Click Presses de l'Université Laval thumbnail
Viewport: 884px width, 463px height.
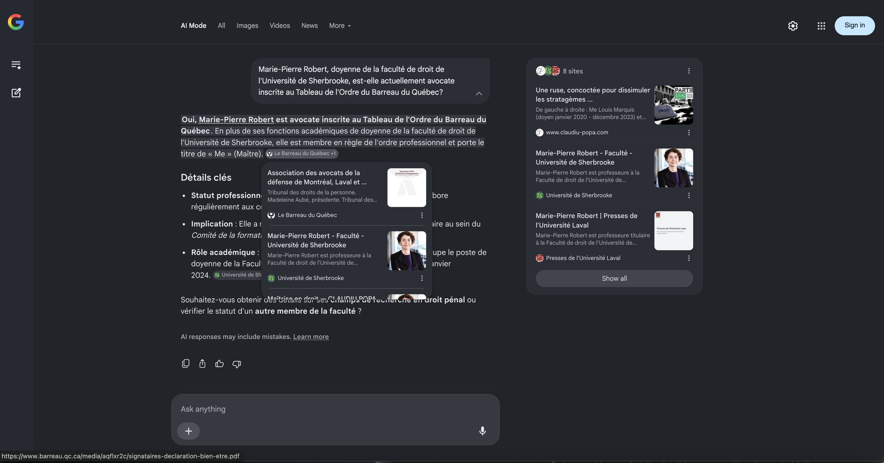[674, 231]
